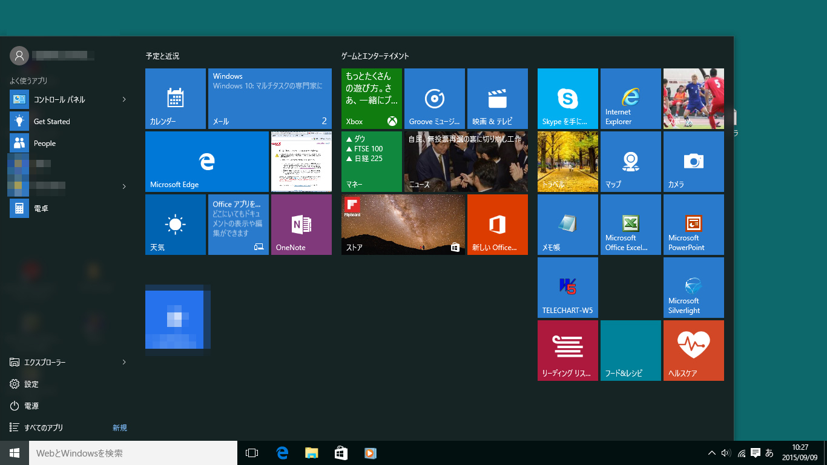827x465 pixels.
Task: Toggle the Japanese IME mode indicator あ
Action: tap(769, 453)
